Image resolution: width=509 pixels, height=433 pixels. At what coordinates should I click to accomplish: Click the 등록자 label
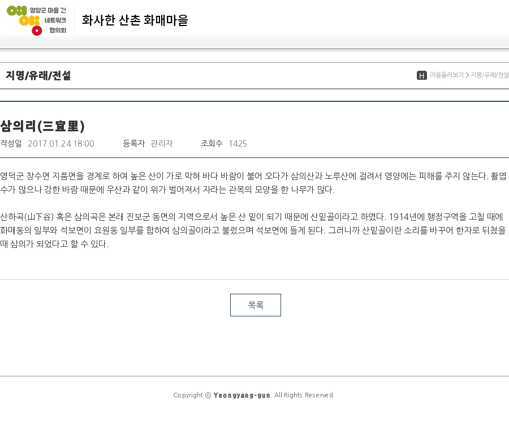tap(133, 144)
